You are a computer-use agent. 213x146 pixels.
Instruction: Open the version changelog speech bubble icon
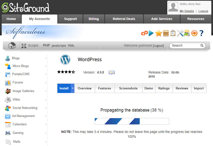click(112, 73)
